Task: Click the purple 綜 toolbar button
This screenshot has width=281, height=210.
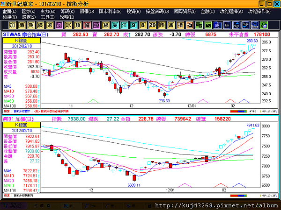Action: (96, 25)
